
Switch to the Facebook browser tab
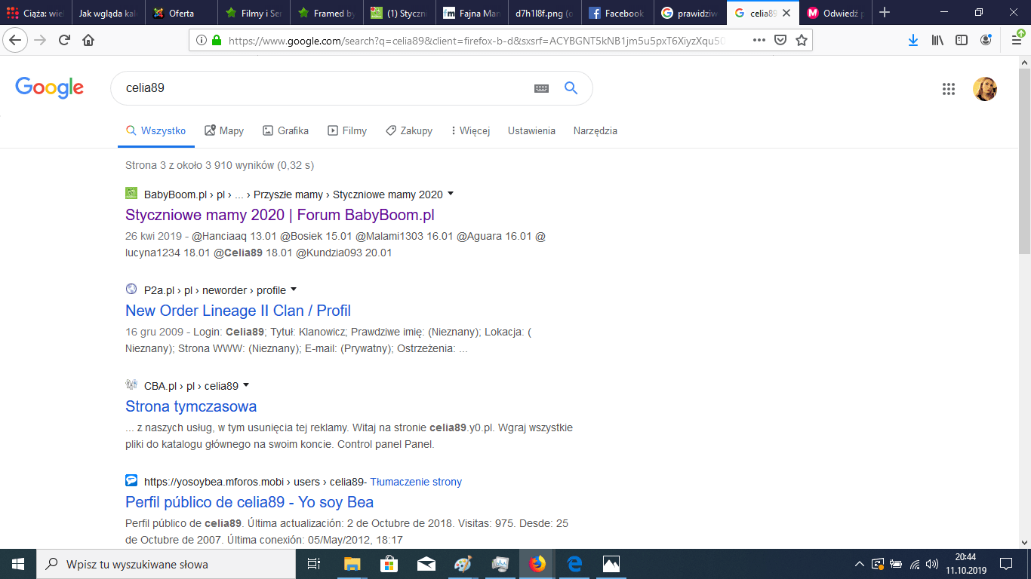(616, 13)
